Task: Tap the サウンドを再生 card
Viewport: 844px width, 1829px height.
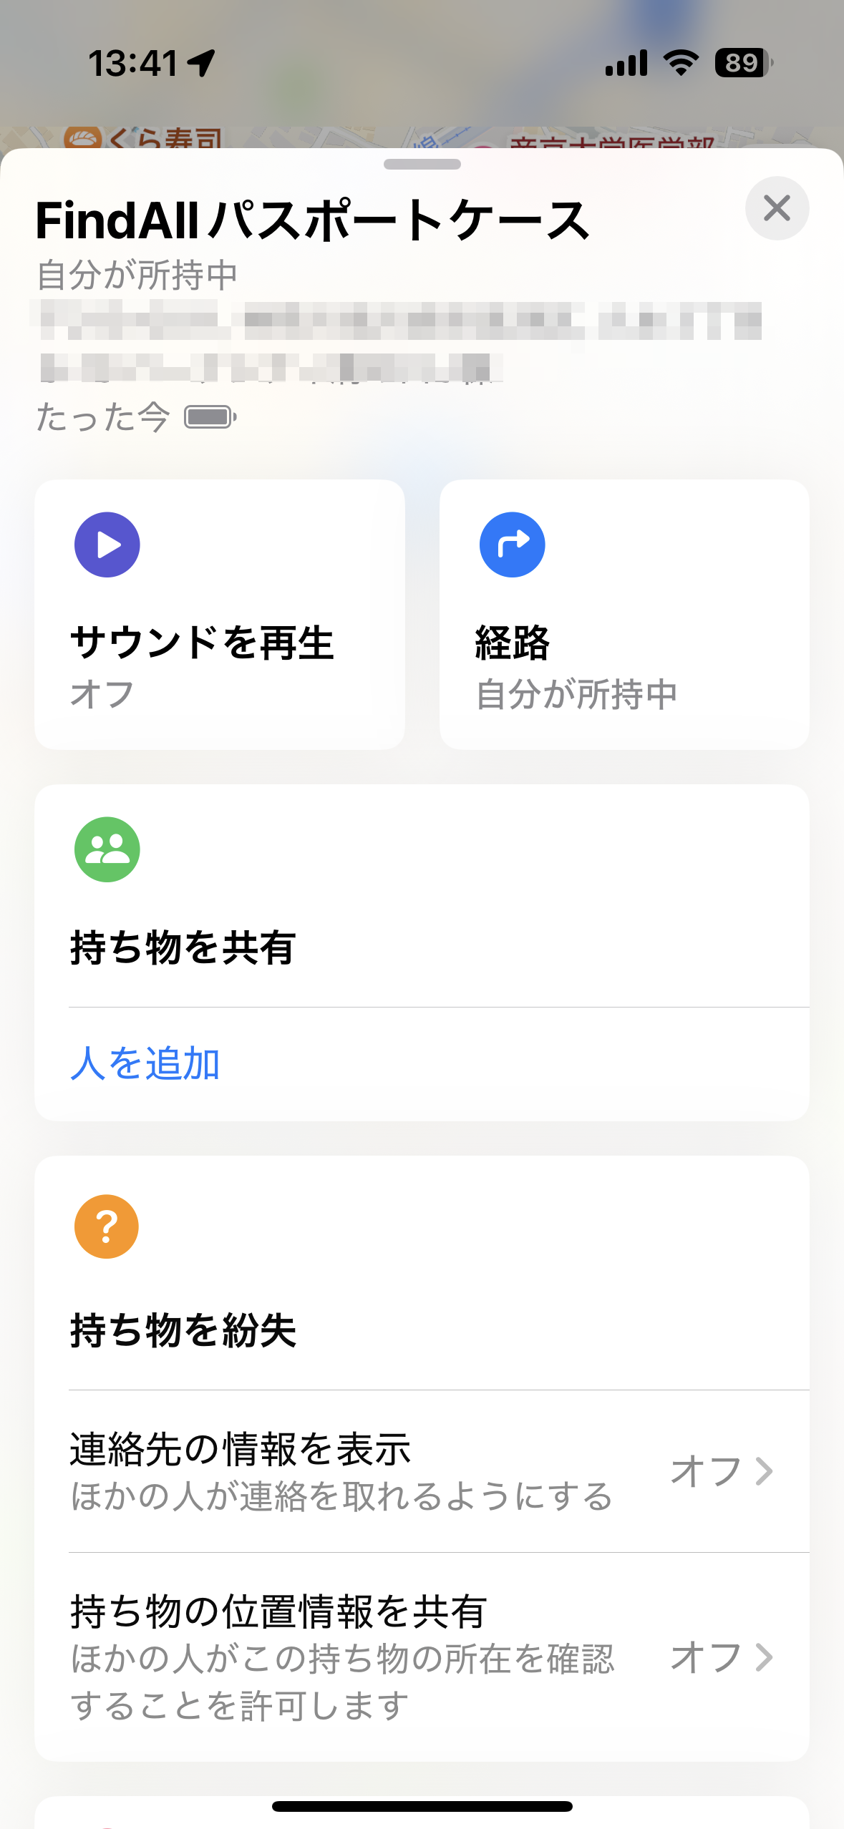Action: [219, 614]
